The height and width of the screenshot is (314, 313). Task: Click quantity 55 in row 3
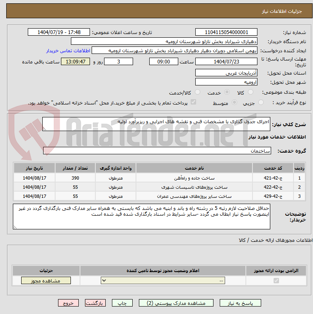pyautogui.click(x=75, y=196)
